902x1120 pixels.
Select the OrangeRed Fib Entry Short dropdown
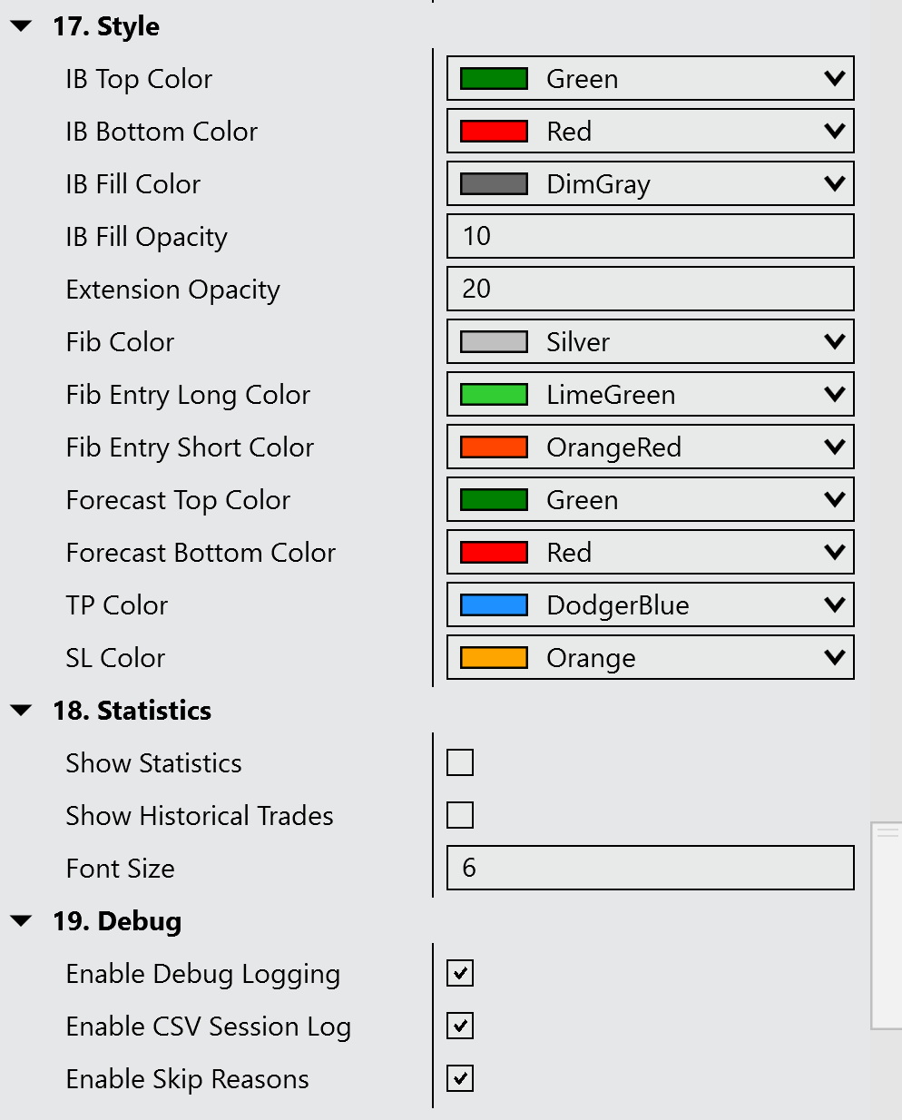650,447
